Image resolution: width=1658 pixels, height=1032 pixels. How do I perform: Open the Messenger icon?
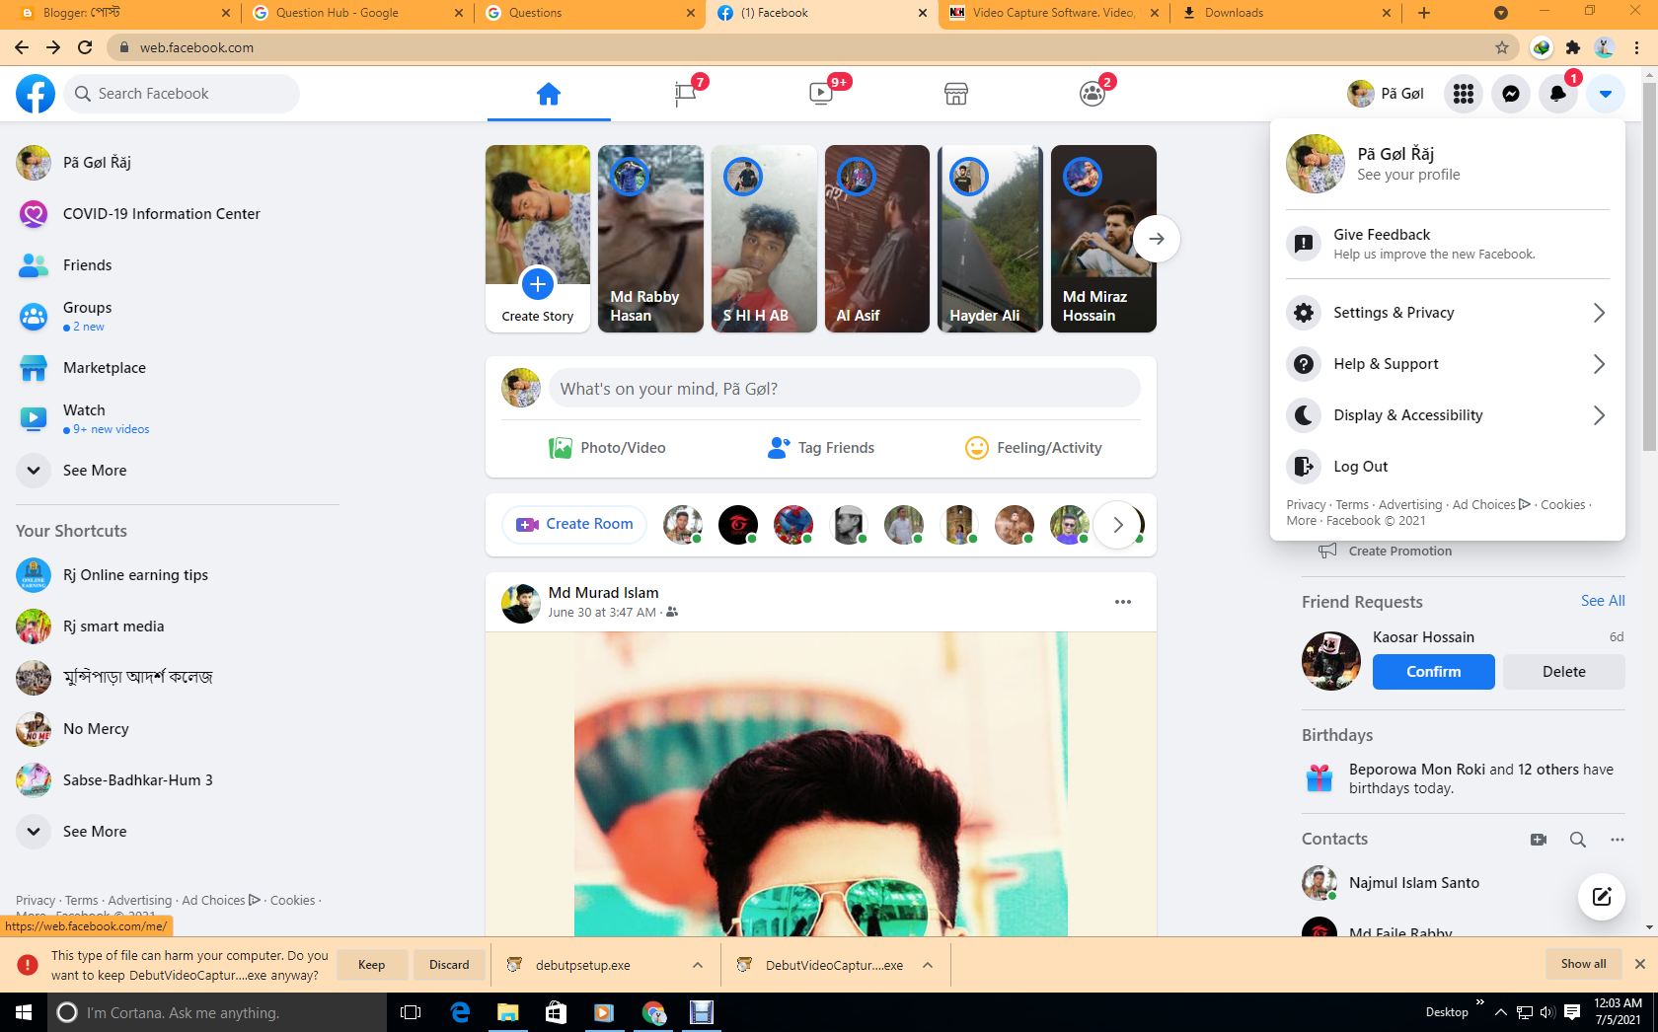coord(1511,94)
